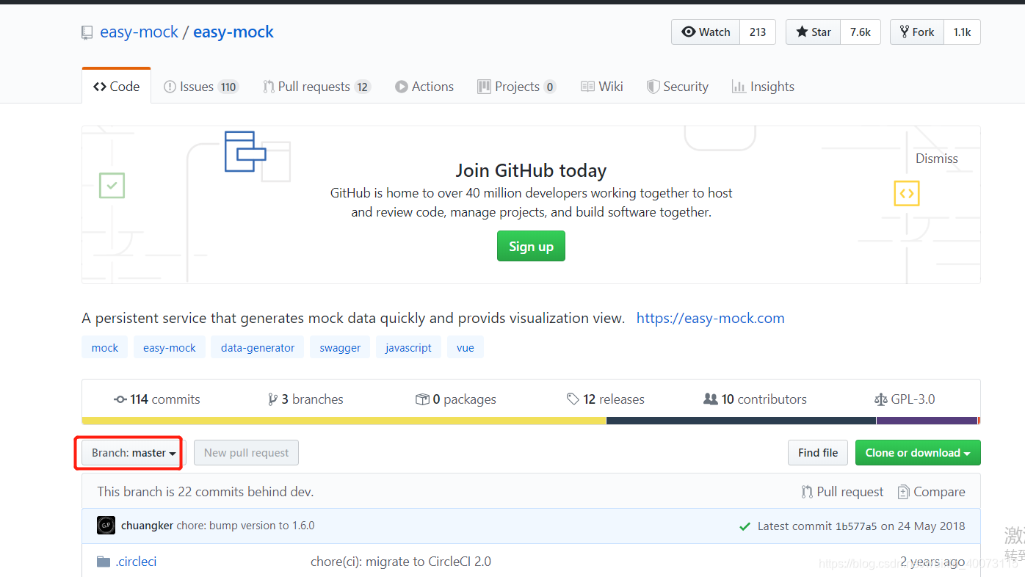
Task: Open the Branch: master dropdown
Action: pyautogui.click(x=134, y=453)
